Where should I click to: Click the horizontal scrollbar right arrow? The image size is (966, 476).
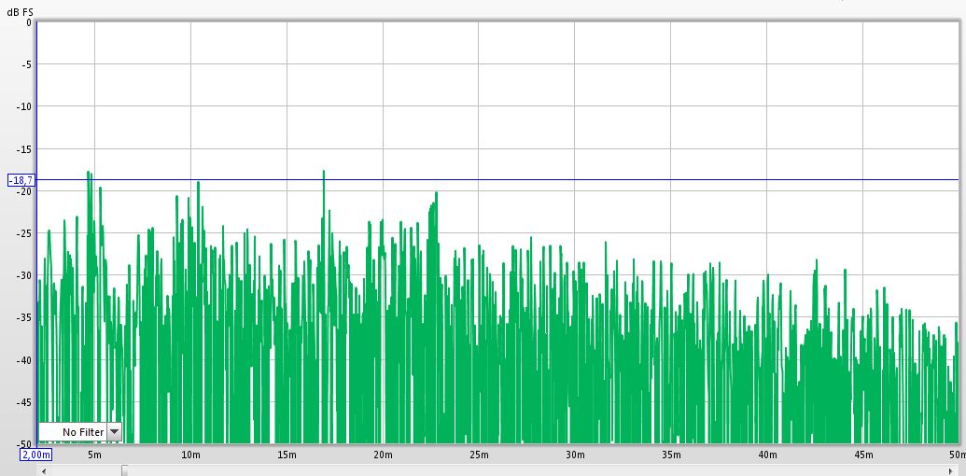[x=950, y=471]
